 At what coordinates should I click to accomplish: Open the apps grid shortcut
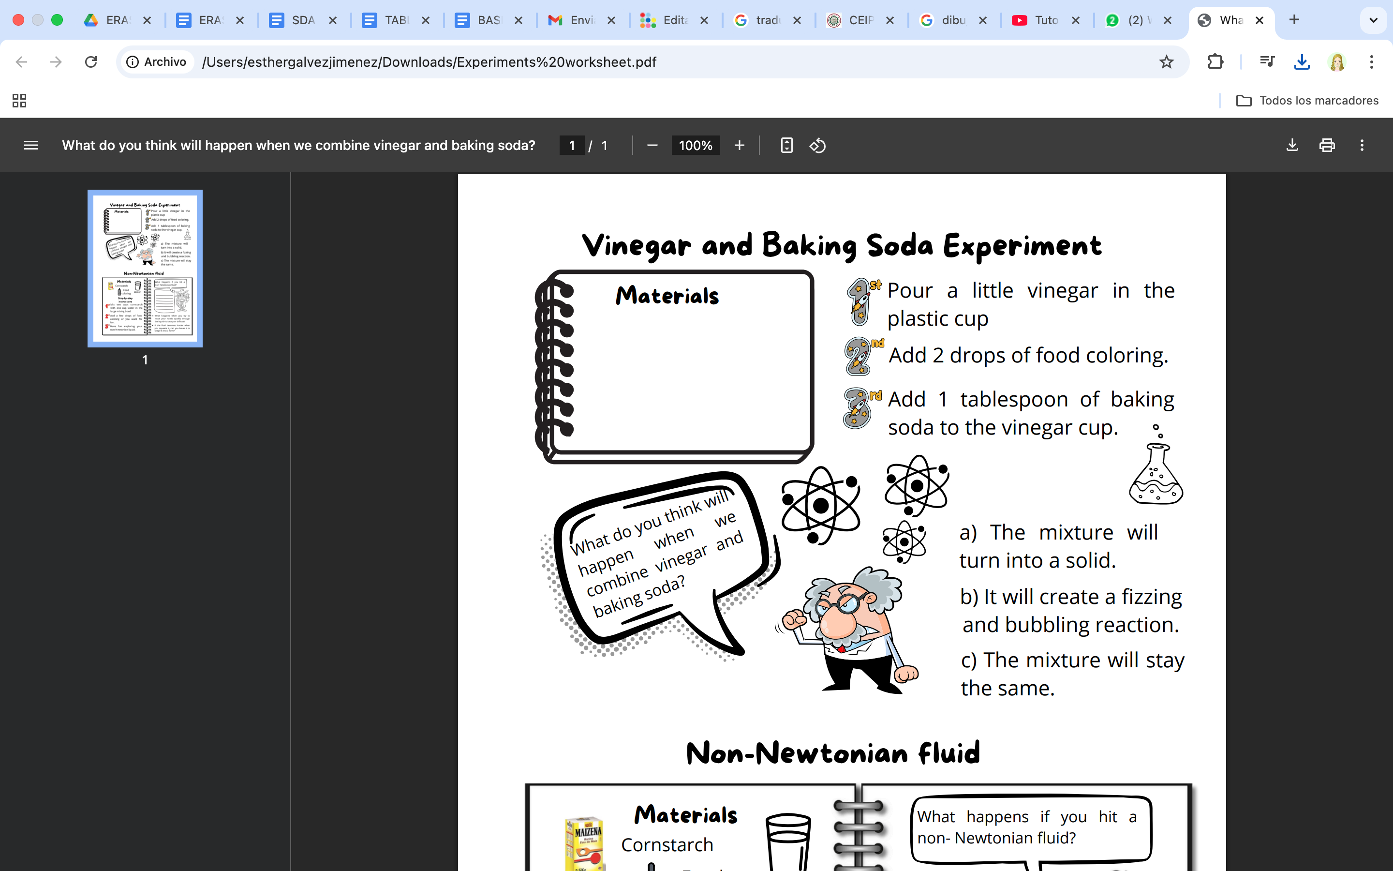19,100
